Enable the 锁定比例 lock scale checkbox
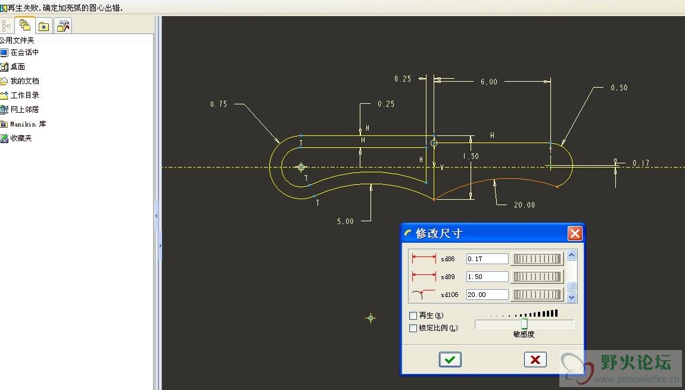The image size is (685, 390). point(413,328)
